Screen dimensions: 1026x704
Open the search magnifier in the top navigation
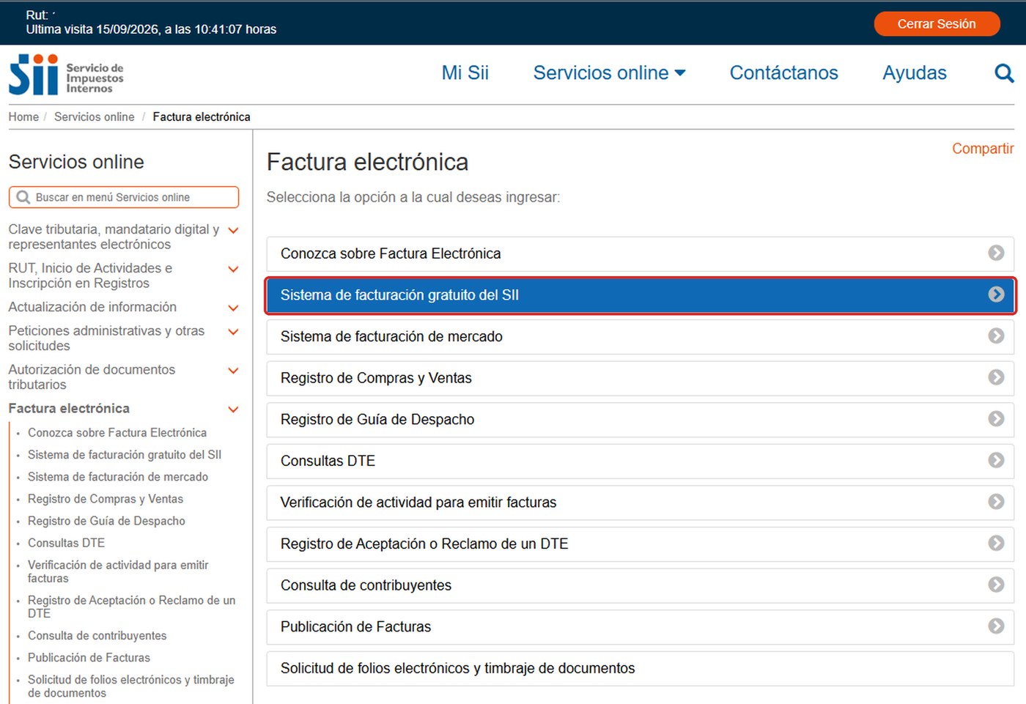coord(1004,73)
